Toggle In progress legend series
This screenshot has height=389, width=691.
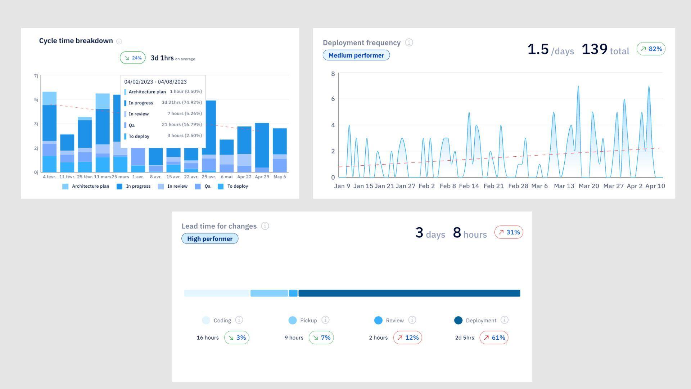[134, 186]
